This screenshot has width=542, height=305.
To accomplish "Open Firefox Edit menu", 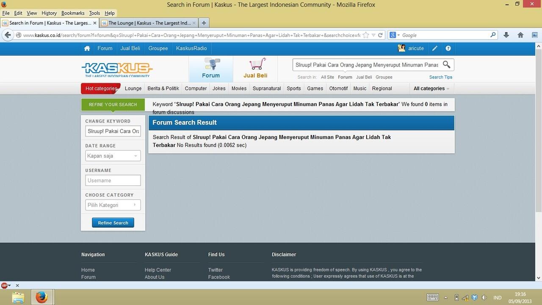I will [18, 13].
